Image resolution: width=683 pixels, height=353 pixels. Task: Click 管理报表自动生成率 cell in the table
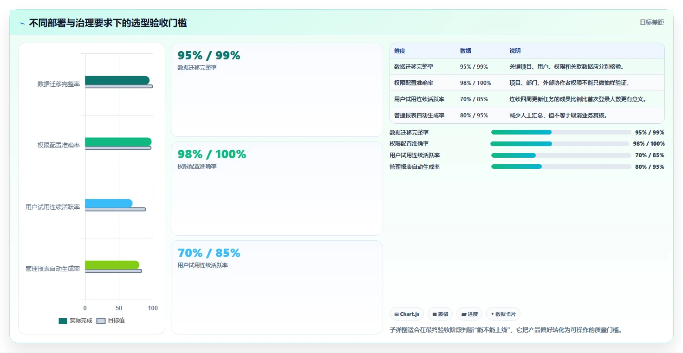419,116
